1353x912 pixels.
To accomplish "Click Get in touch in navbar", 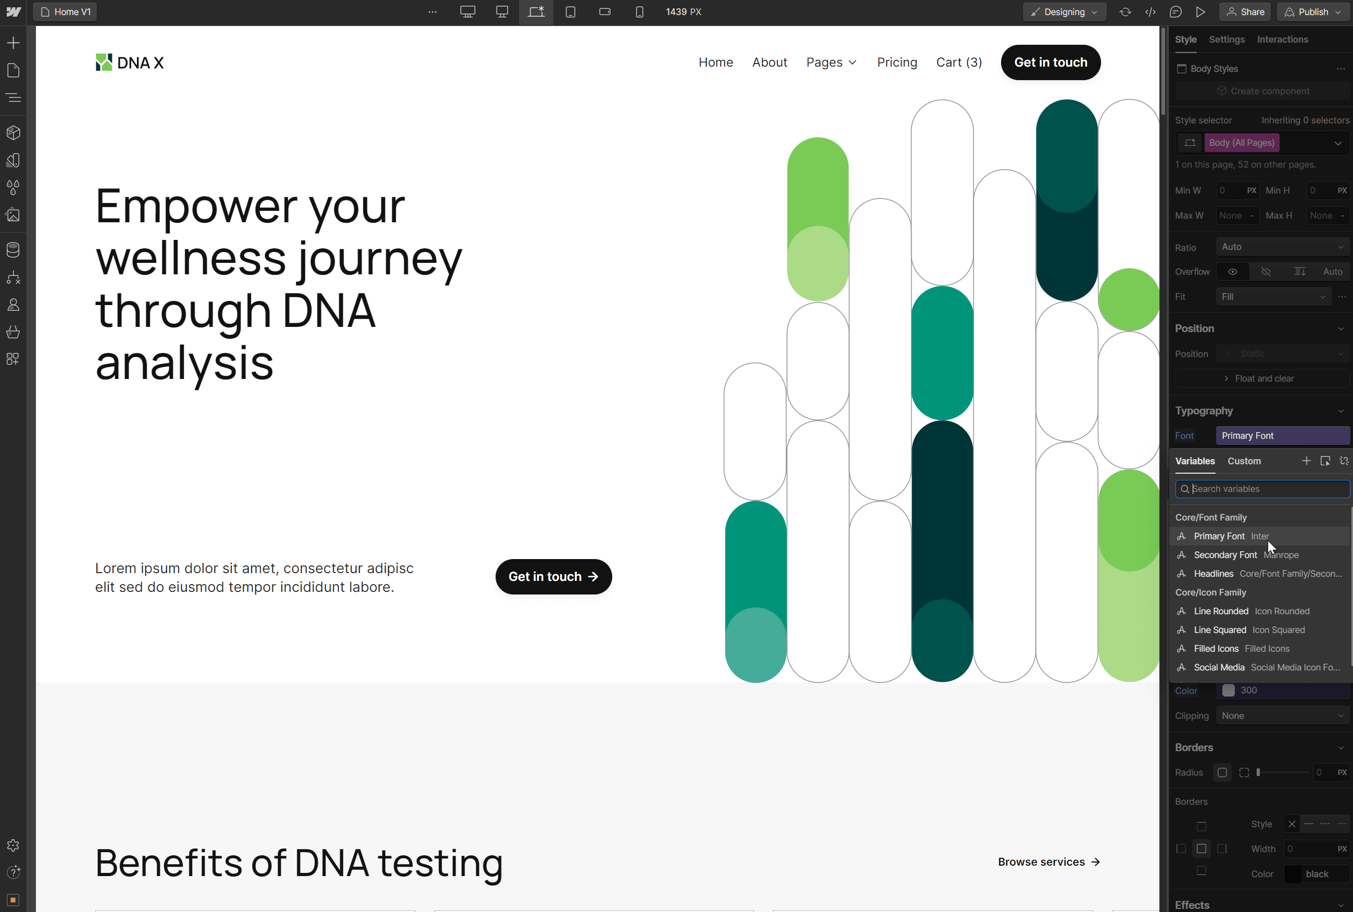I will click(1051, 62).
